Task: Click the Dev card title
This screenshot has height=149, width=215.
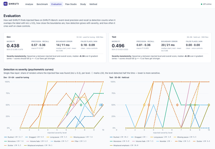Action: 9,37
